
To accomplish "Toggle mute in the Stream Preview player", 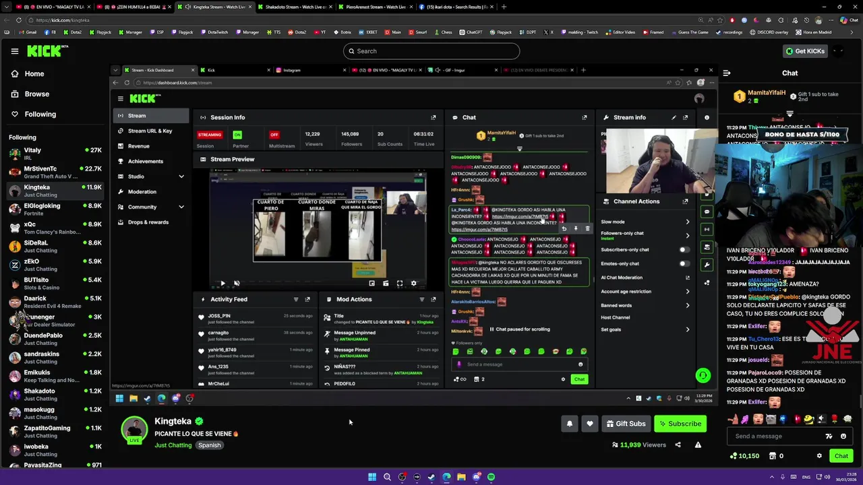I will pos(236,284).
